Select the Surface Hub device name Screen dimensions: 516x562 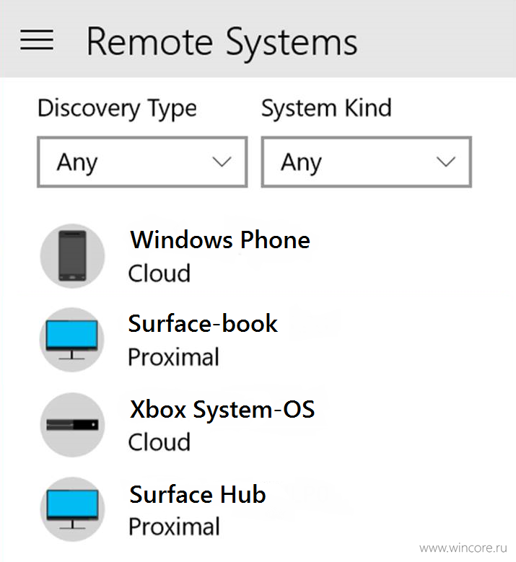coord(198,494)
